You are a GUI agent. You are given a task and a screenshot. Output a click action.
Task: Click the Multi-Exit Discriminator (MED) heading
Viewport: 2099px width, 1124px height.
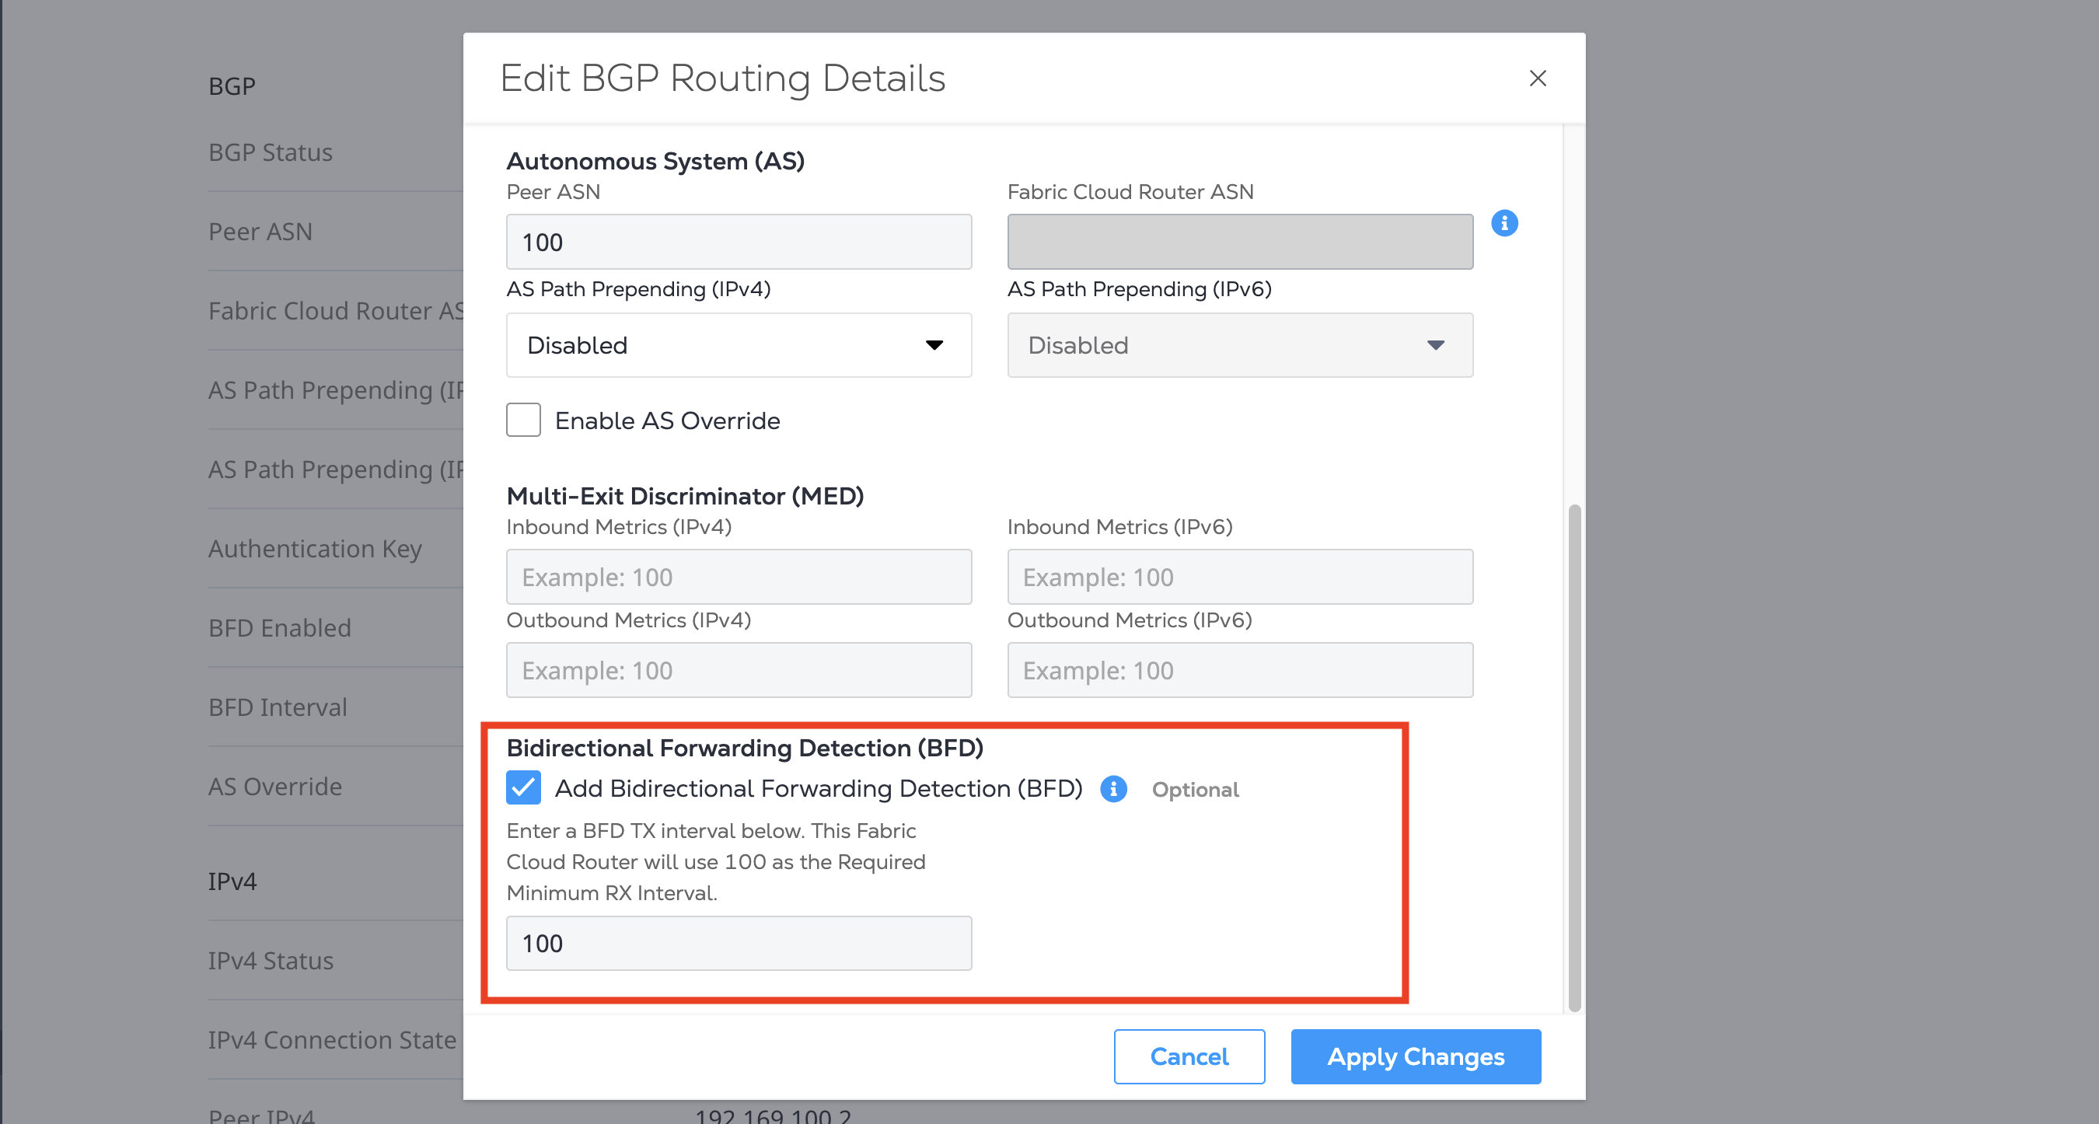click(x=685, y=496)
